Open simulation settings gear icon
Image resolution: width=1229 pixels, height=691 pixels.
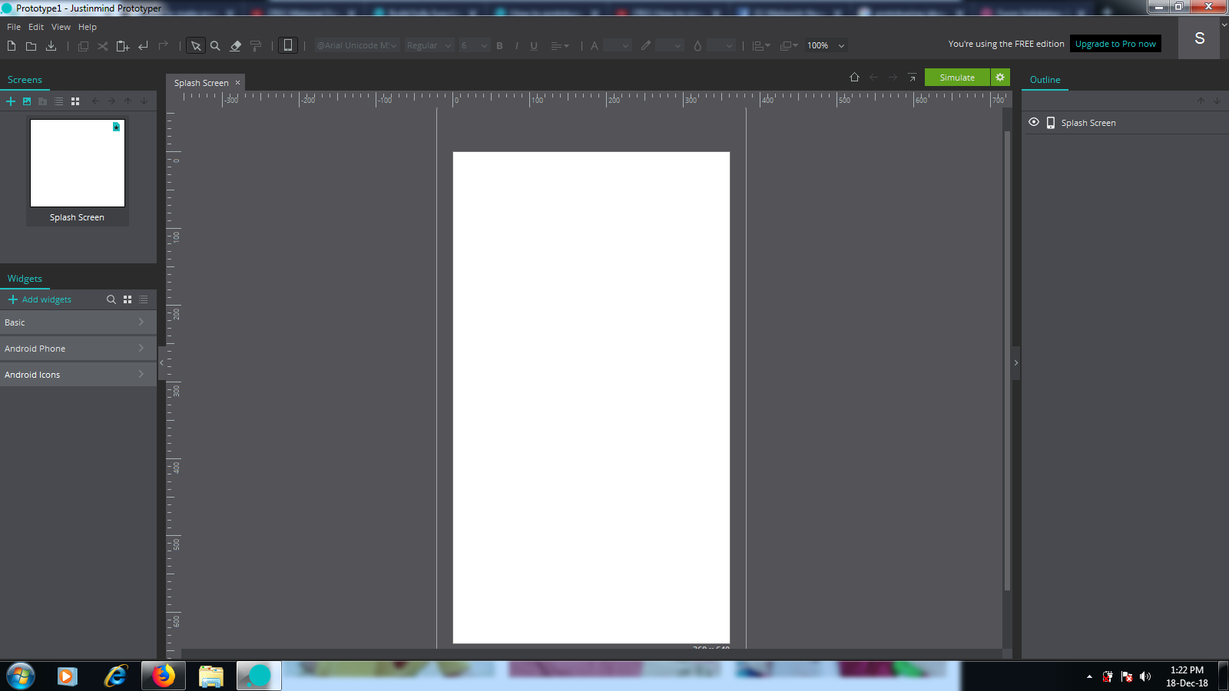(1000, 78)
